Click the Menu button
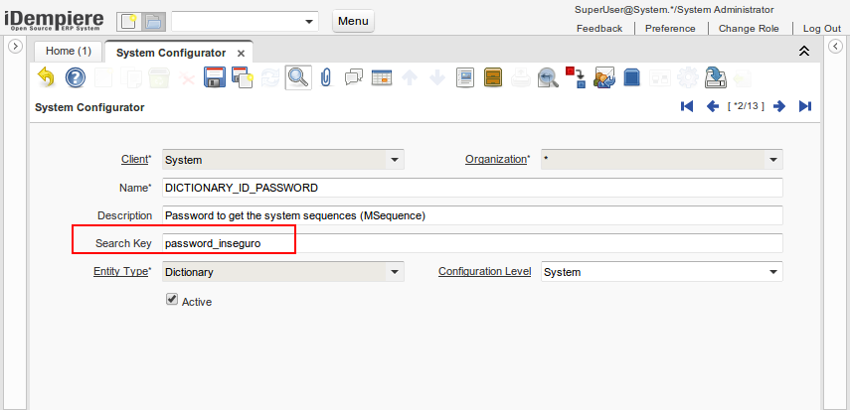This screenshot has height=410, width=850. pos(353,22)
